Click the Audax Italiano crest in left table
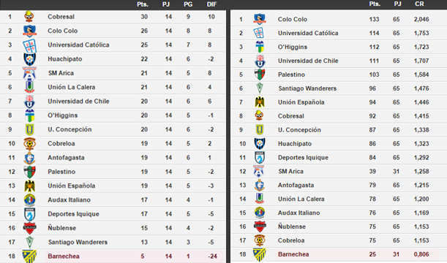447x263 pixels. tap(29, 200)
